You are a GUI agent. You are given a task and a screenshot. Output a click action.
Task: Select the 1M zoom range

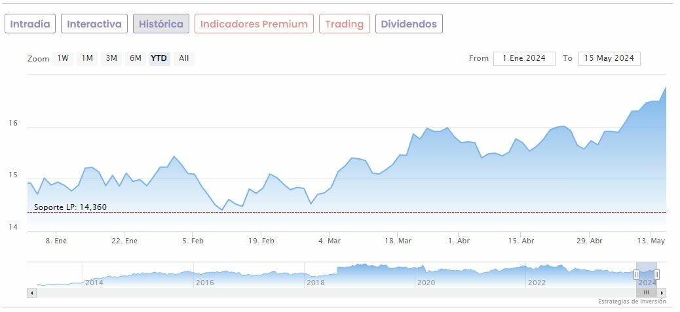87,58
